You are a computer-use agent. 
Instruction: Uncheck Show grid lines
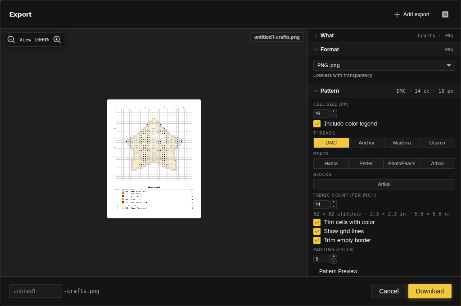317,231
